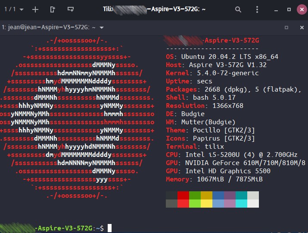Click the dark blue swatch in the top row

[218, 195]
